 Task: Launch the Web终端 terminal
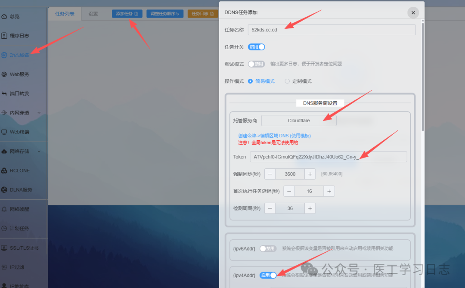pyautogui.click(x=21, y=132)
